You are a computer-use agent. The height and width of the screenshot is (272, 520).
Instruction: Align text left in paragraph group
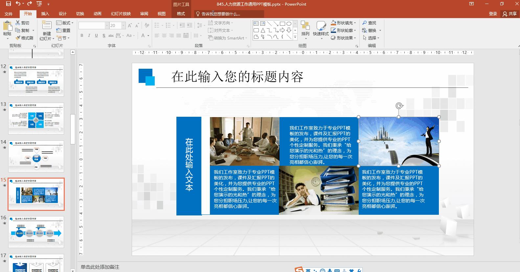[157, 36]
